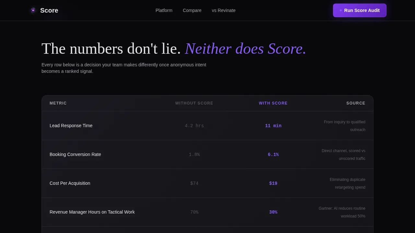Click 'Gartner: AI reduces routine workload 50%' text
Image resolution: width=415 pixels, height=233 pixels.
[x=342, y=212]
